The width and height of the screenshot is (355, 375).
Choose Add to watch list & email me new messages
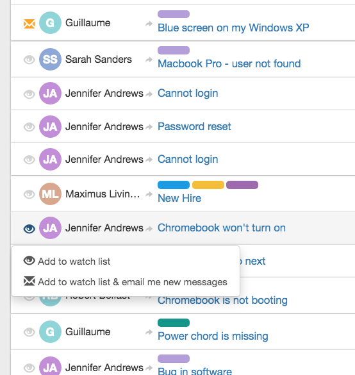click(x=125, y=282)
